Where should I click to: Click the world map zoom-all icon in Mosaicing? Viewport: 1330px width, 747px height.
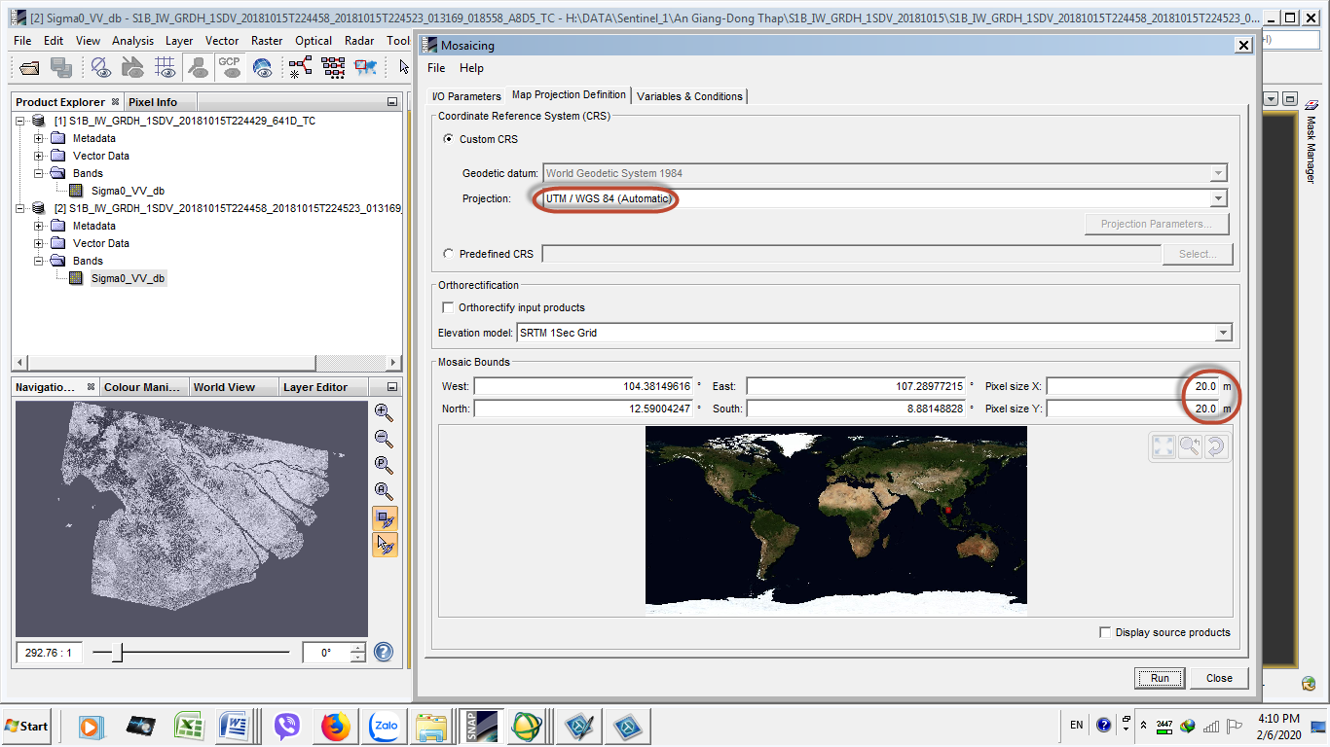1164,446
